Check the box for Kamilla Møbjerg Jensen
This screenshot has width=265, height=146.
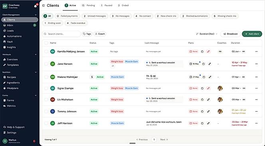pos(46,52)
